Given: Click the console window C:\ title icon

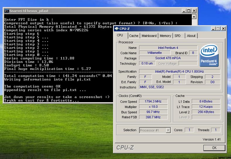Looking at the screenshot, I should (x=6, y=11).
